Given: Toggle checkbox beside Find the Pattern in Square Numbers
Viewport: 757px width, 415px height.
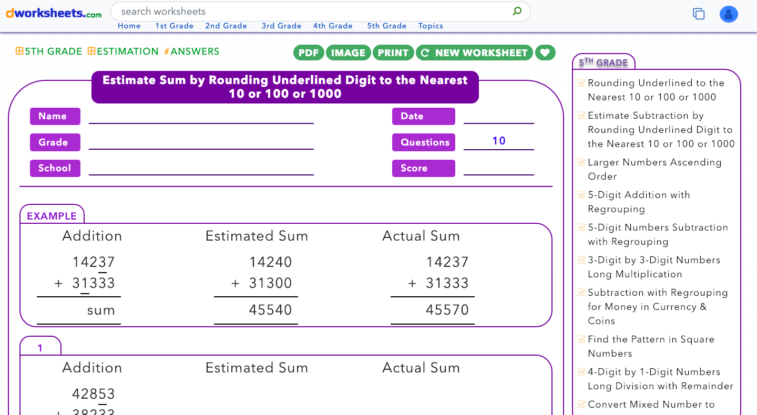Looking at the screenshot, I should coord(581,338).
